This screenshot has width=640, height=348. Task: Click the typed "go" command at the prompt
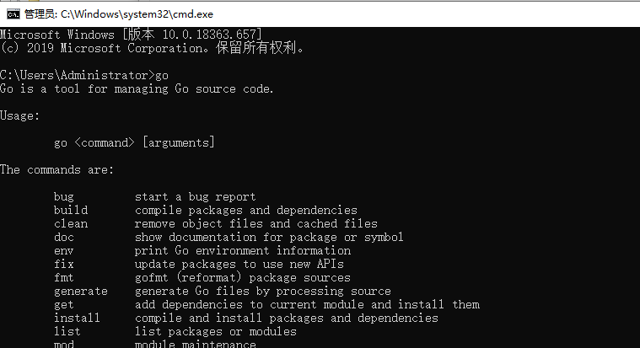pos(162,75)
